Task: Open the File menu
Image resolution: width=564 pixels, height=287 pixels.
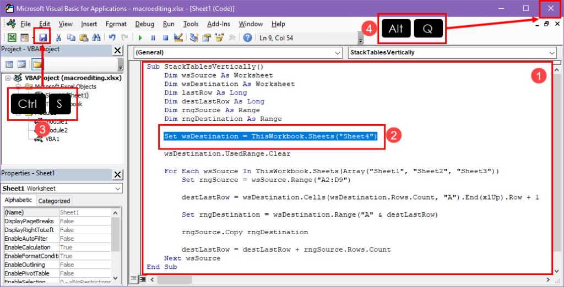Action: tap(25, 24)
